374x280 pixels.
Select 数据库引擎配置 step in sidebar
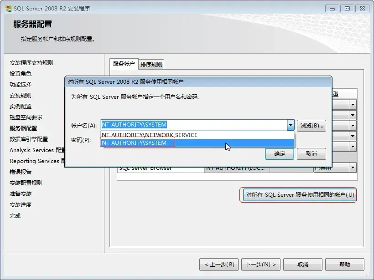pyautogui.click(x=29, y=139)
